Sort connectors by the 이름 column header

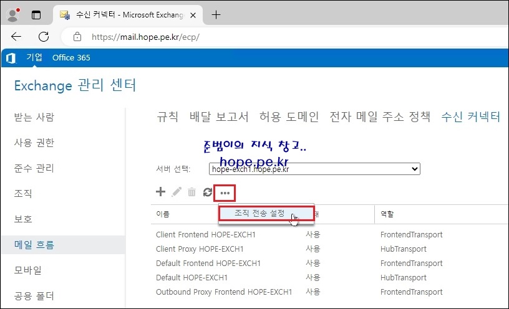(163, 214)
